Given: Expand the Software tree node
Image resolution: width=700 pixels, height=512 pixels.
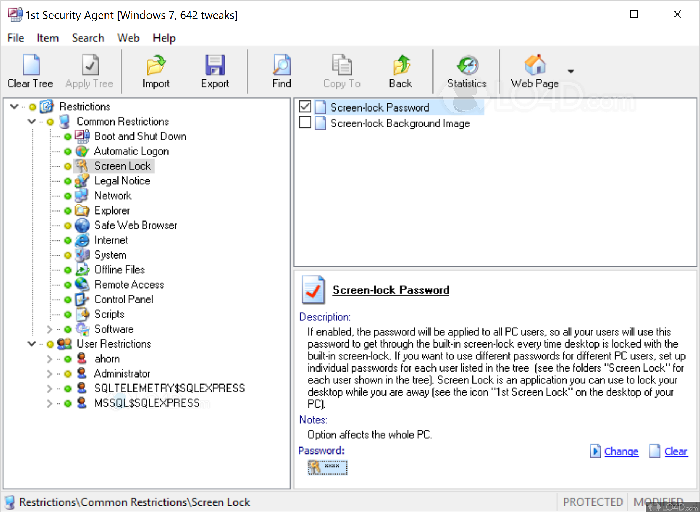Looking at the screenshot, I should pos(50,329).
